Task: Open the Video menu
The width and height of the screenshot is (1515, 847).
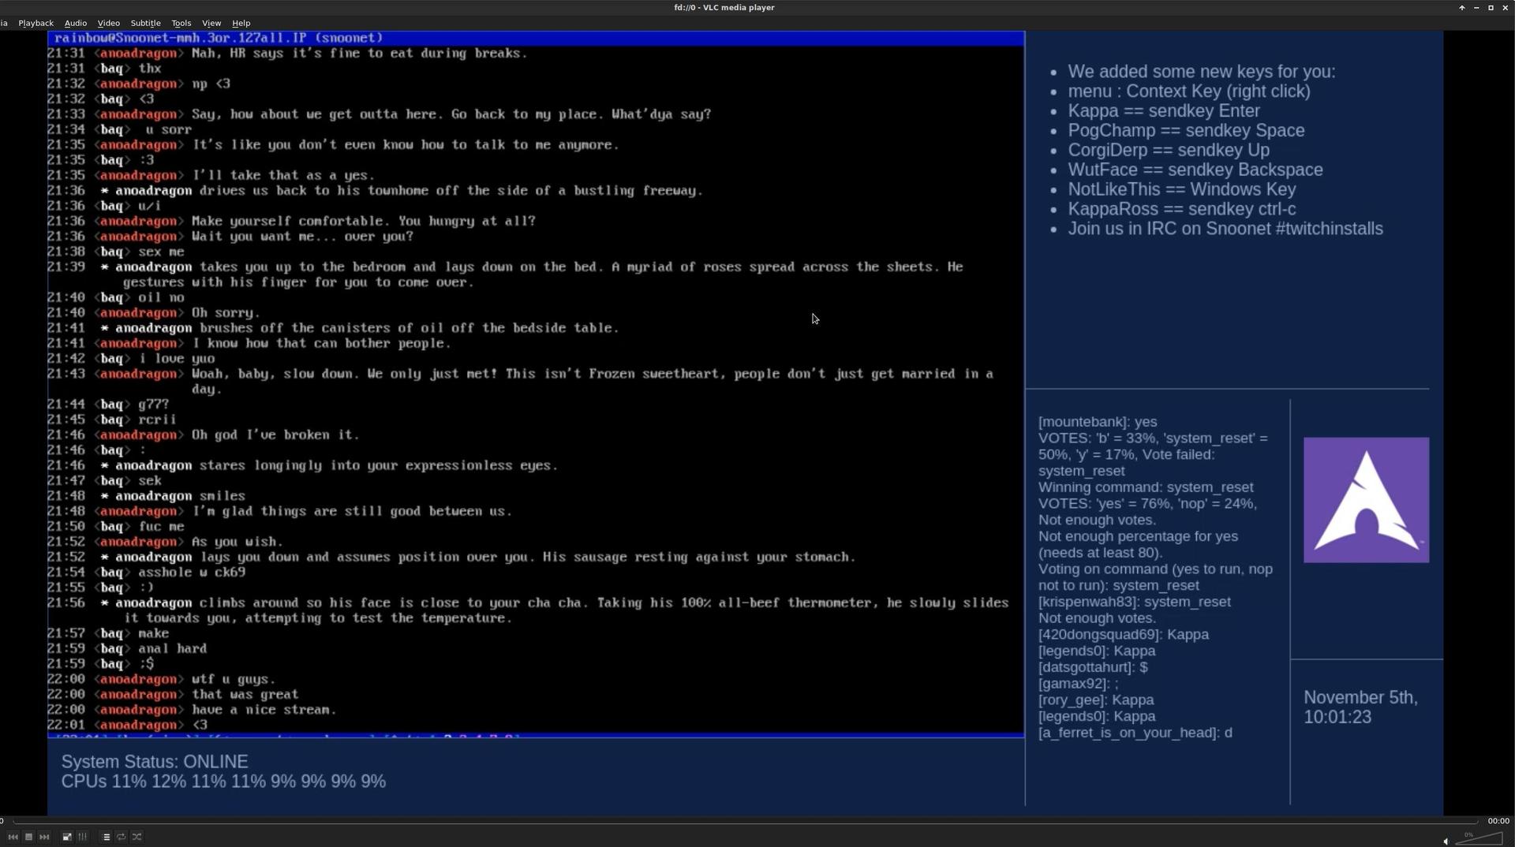Action: click(x=108, y=23)
